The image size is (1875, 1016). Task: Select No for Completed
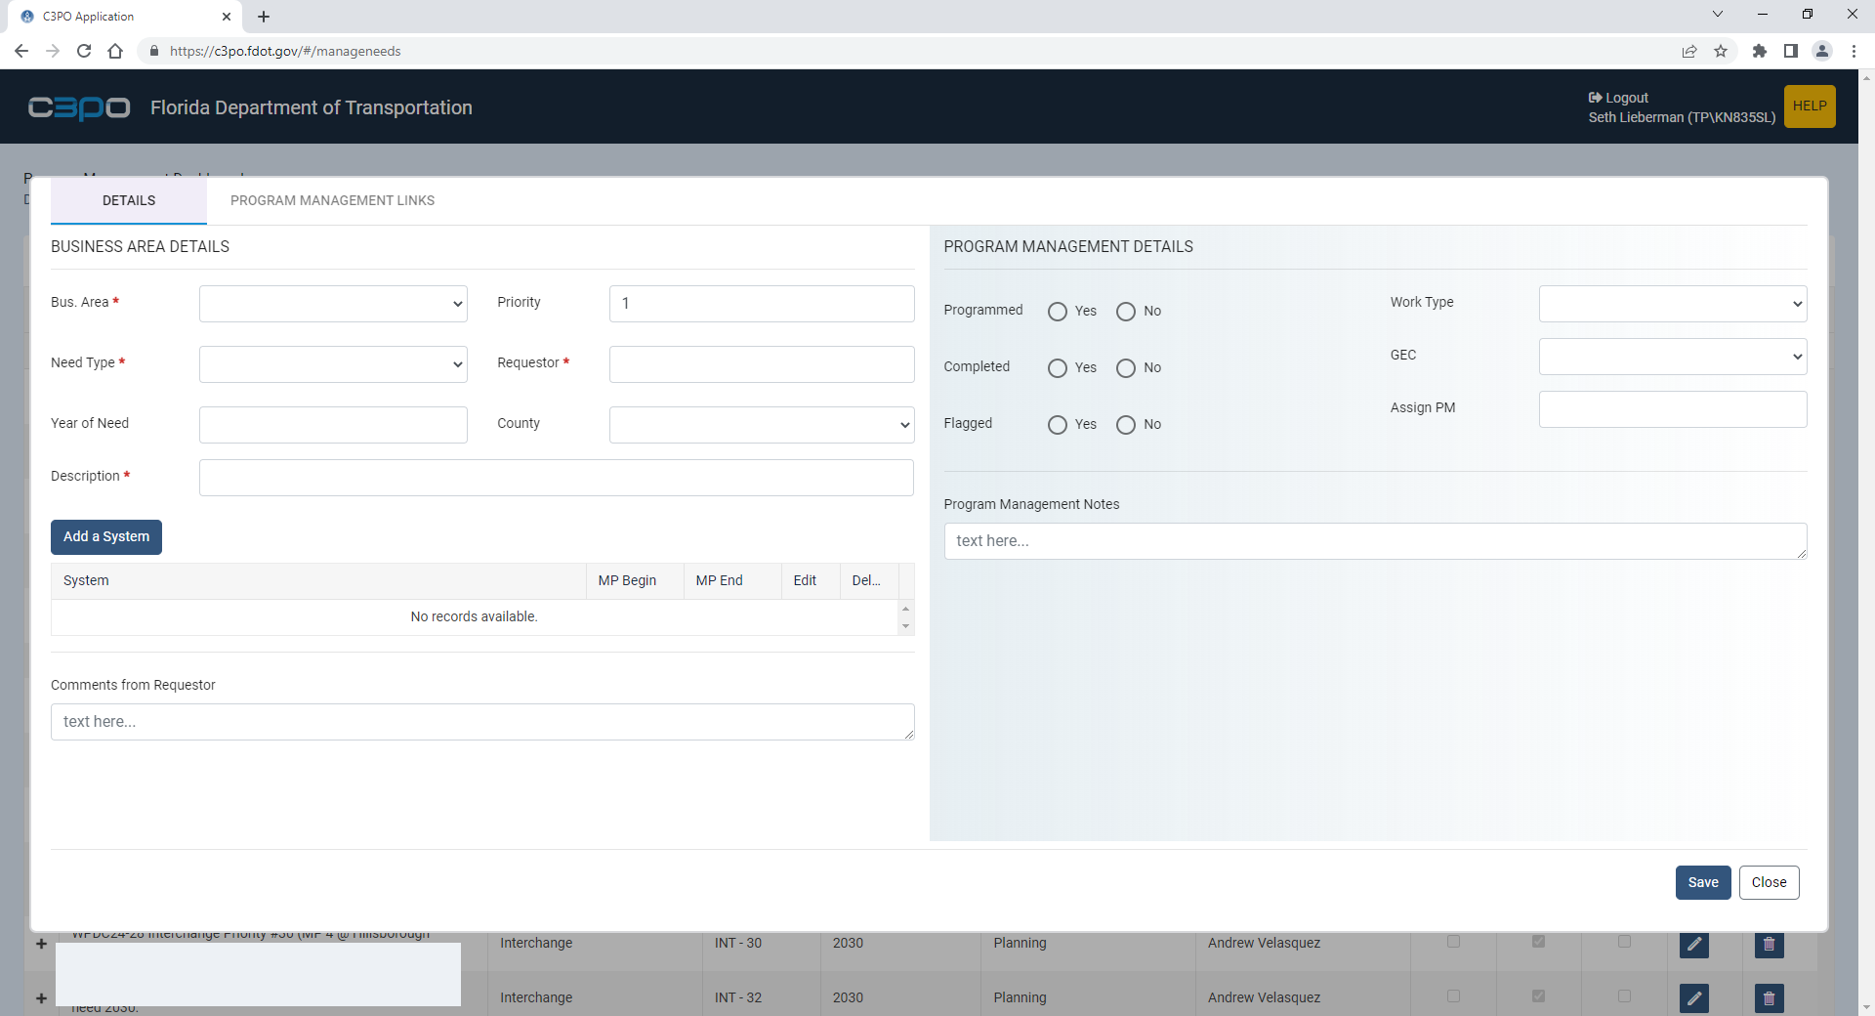pyautogui.click(x=1126, y=368)
